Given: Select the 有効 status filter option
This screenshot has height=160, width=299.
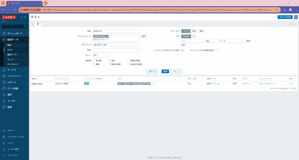Looking at the screenshot, I should tap(194, 31).
